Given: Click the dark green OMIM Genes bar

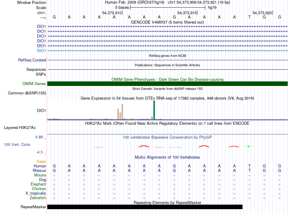Looking at the screenshot, I should (167, 84).
